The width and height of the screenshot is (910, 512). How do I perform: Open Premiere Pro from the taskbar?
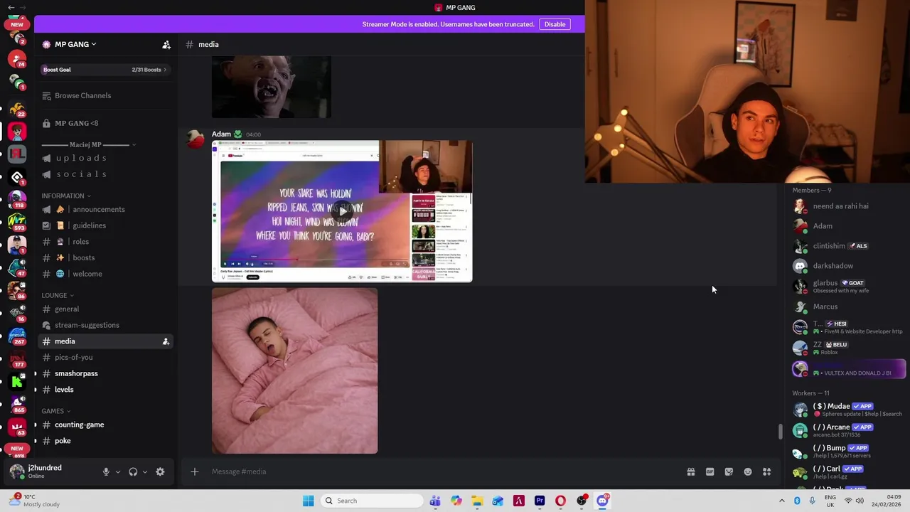(540, 501)
